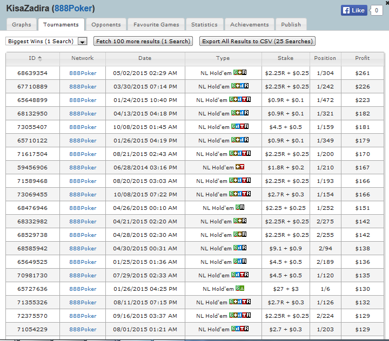Click the KisaZadira player name heading

coord(28,9)
